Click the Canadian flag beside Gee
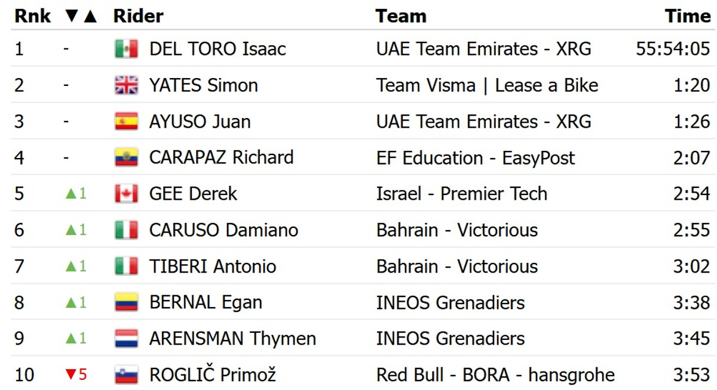The width and height of the screenshot is (717, 390). click(x=126, y=194)
